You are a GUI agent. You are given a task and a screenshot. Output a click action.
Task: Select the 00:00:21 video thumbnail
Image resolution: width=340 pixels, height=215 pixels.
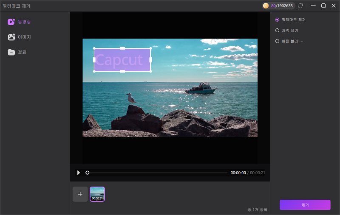[x=97, y=194]
